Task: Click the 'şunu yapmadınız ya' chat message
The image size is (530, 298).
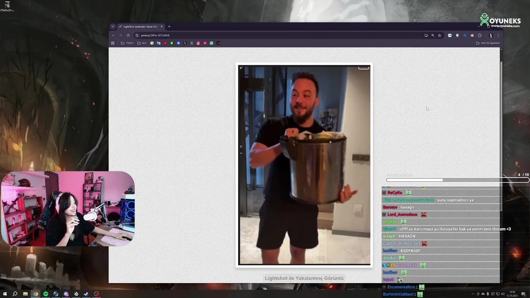Action: coord(455,200)
